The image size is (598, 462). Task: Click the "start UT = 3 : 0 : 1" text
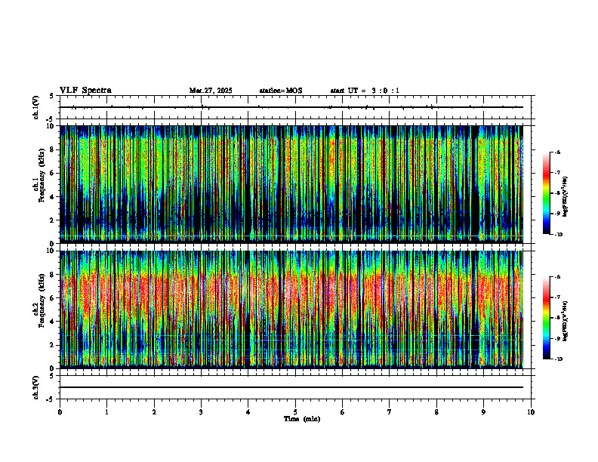tap(365, 91)
